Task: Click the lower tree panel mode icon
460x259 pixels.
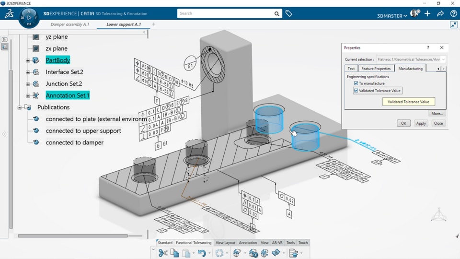Action: (x=4, y=47)
